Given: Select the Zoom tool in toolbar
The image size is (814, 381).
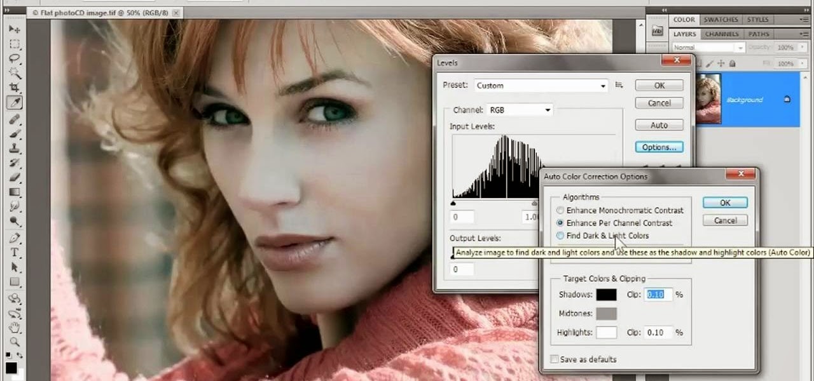Looking at the screenshot, I should coord(14,342).
